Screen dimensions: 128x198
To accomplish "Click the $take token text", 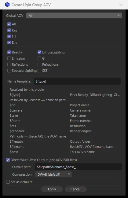I will pos(14,116).
